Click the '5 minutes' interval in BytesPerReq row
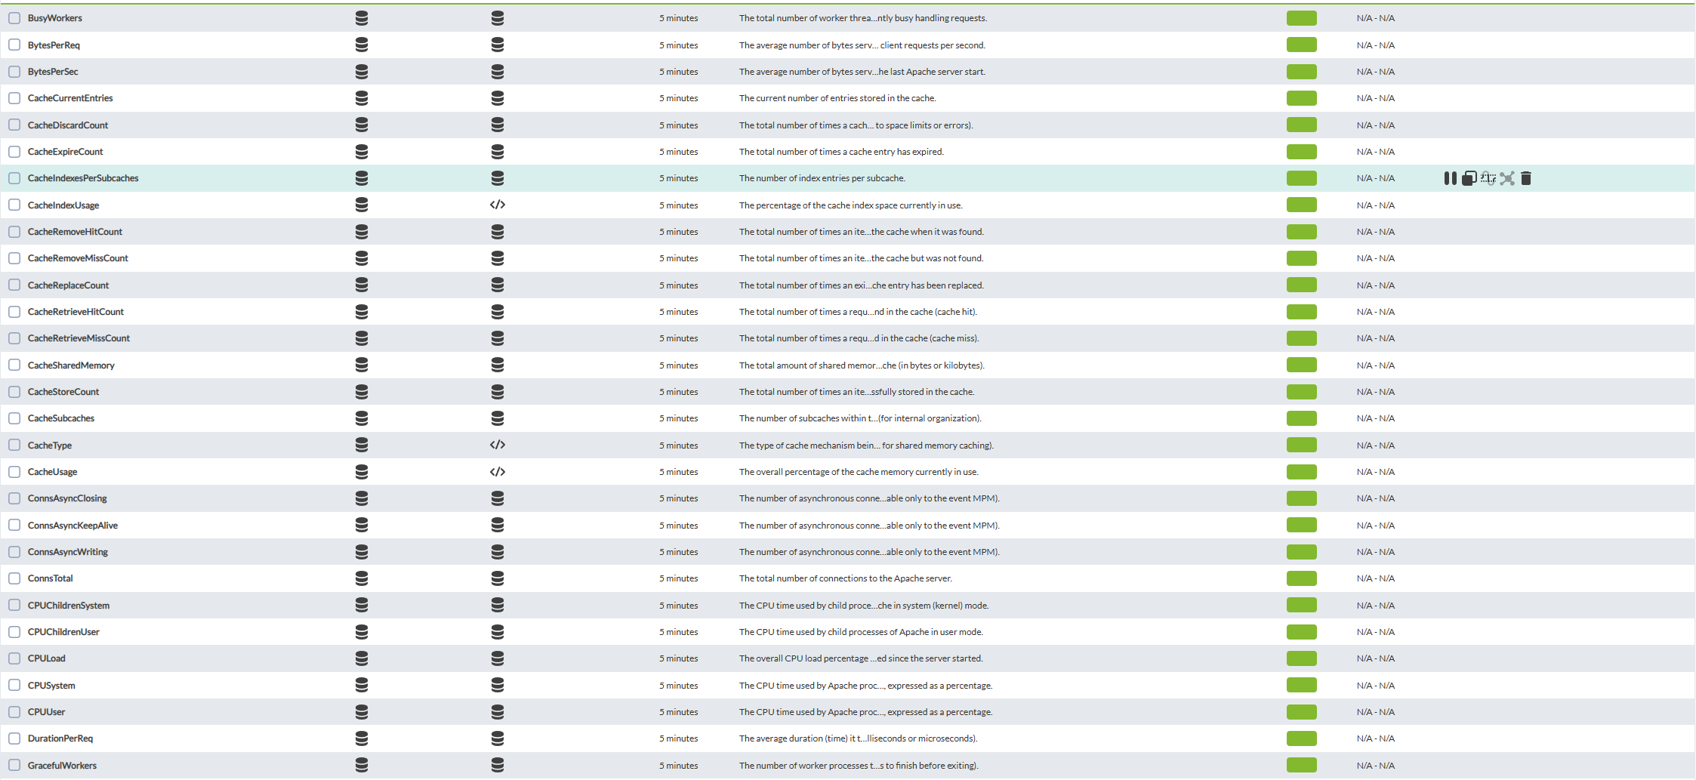The width and height of the screenshot is (1696, 780). [x=679, y=45]
